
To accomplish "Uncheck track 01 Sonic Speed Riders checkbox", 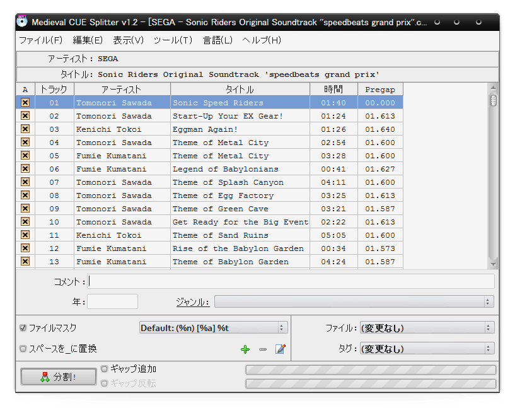I will [x=25, y=103].
